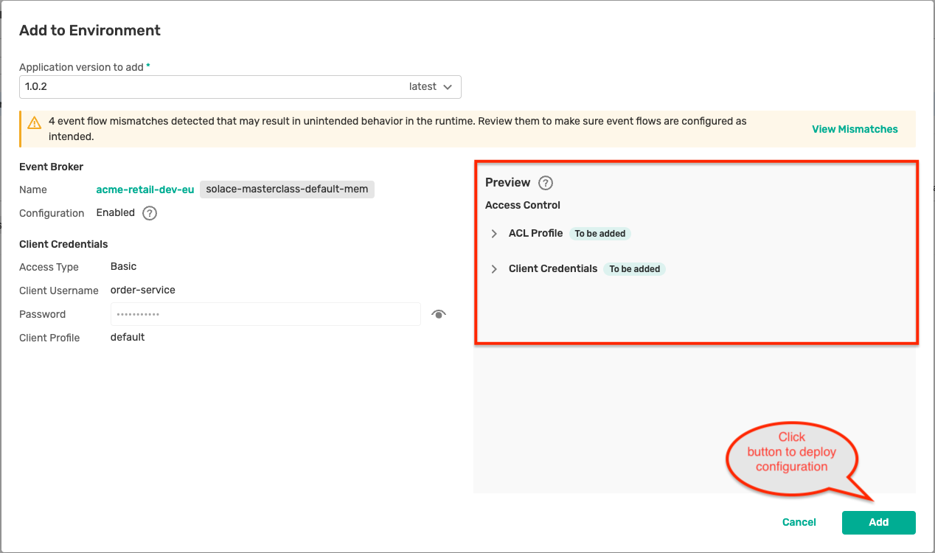Cancel adding to the environment

[799, 522]
